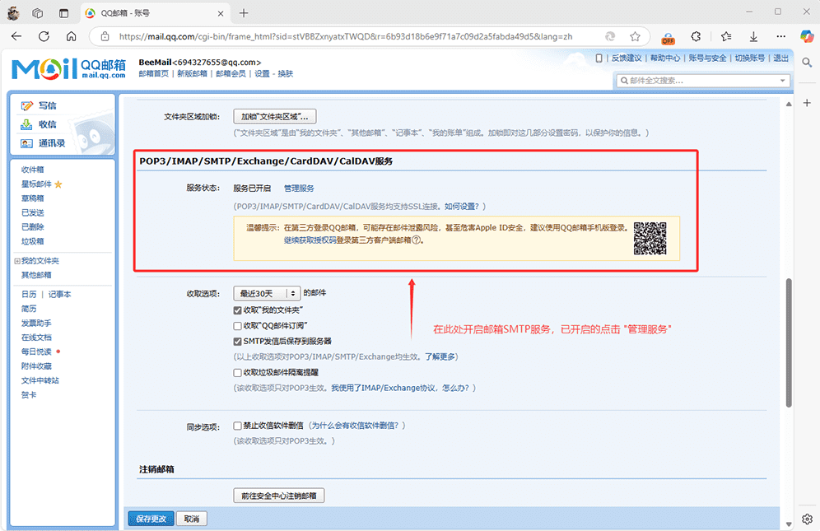
Task: Click 取消 button
Action: point(192,519)
